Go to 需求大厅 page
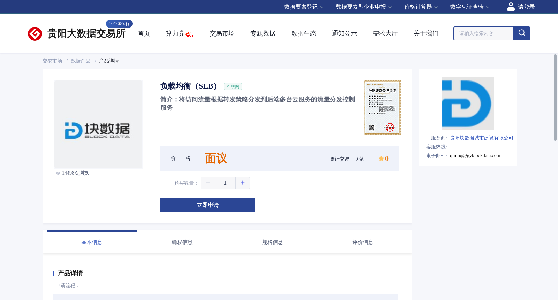Image resolution: width=558 pixels, height=300 pixels. [x=385, y=33]
